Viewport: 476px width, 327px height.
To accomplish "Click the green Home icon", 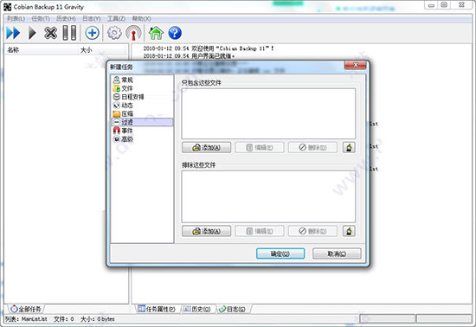I will (x=156, y=33).
